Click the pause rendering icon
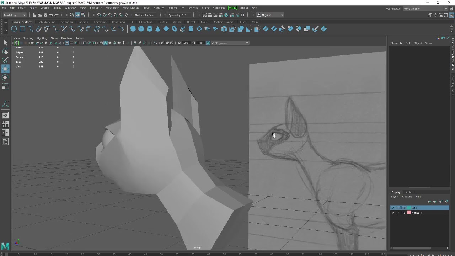Image resolution: width=455 pixels, height=256 pixels. [243, 15]
